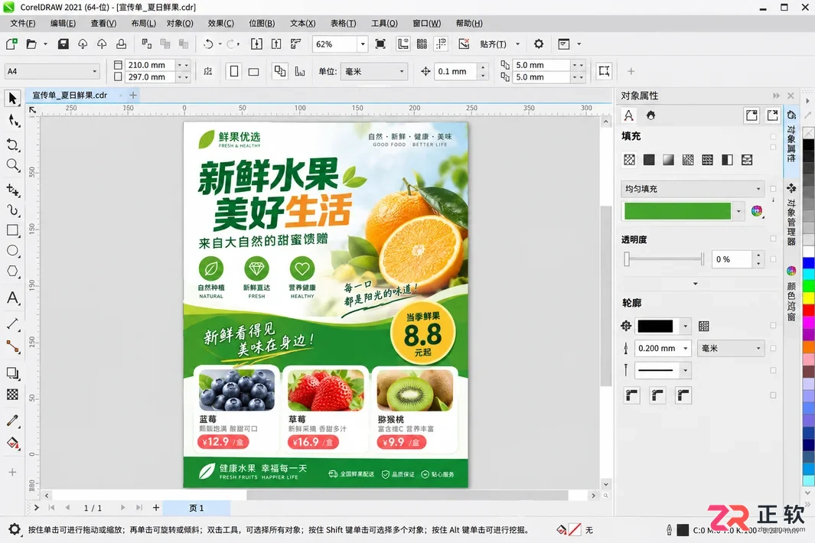Click the Undo arrow icon

click(x=208, y=44)
